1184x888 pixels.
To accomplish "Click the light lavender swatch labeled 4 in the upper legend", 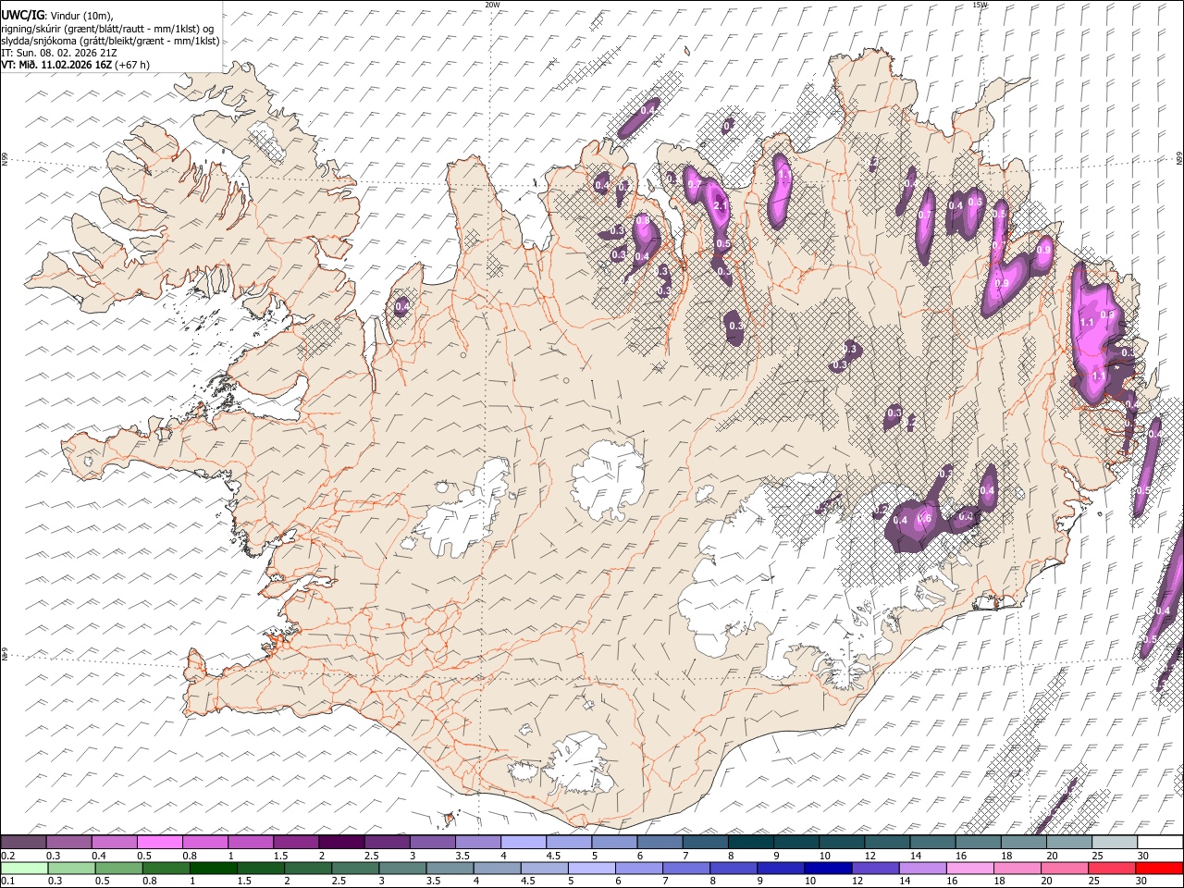I will pos(524,842).
